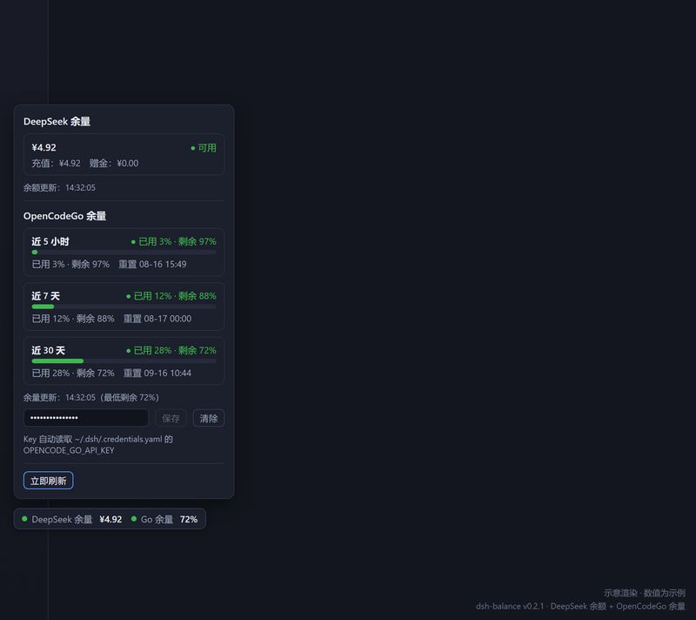Click the 近 7 天 card title
The width and height of the screenshot is (696, 620).
pyautogui.click(x=46, y=296)
